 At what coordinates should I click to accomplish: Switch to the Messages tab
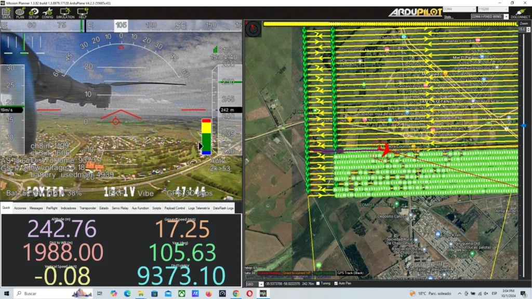pos(36,208)
